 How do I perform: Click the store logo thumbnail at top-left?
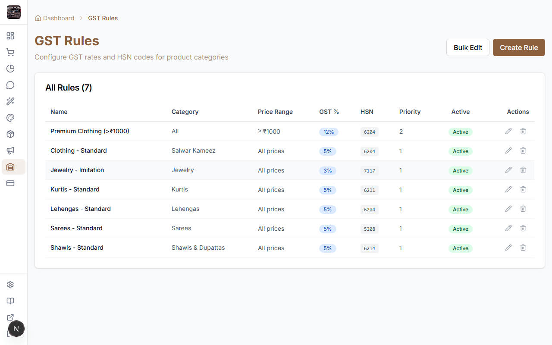pos(14,12)
